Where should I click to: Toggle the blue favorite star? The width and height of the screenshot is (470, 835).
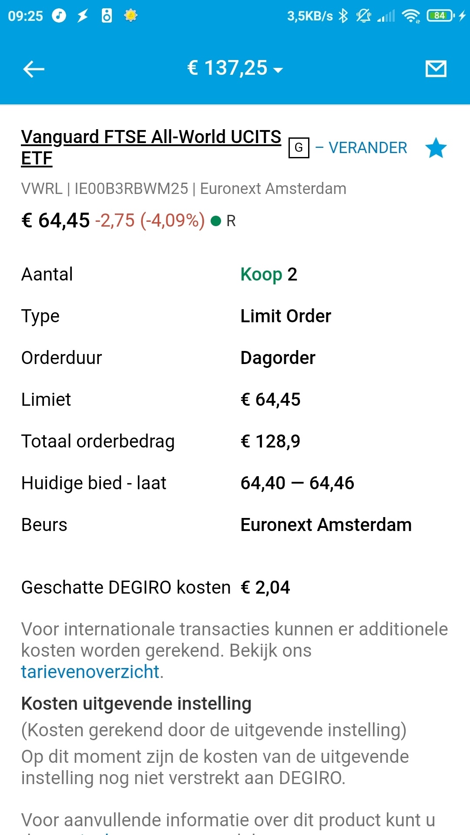[x=436, y=148]
